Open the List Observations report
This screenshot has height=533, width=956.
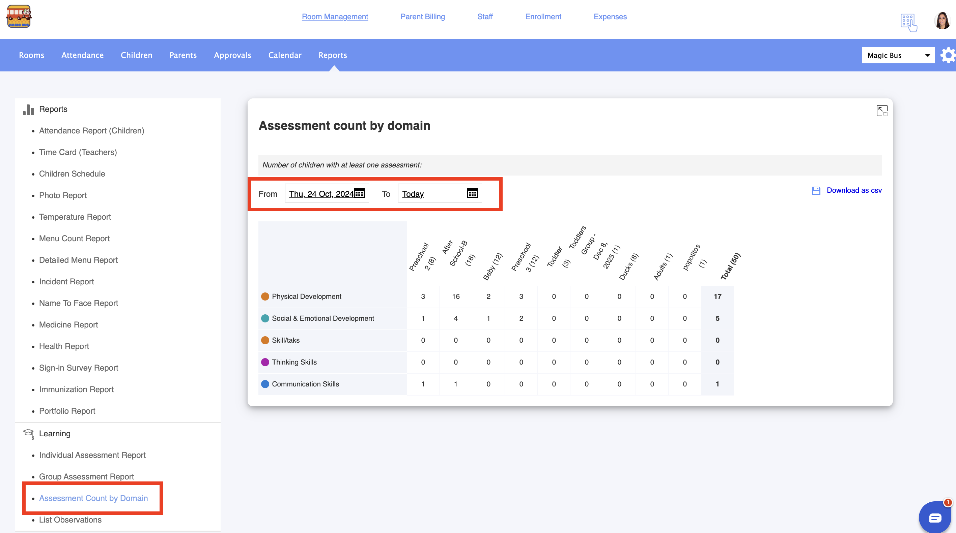click(x=70, y=520)
